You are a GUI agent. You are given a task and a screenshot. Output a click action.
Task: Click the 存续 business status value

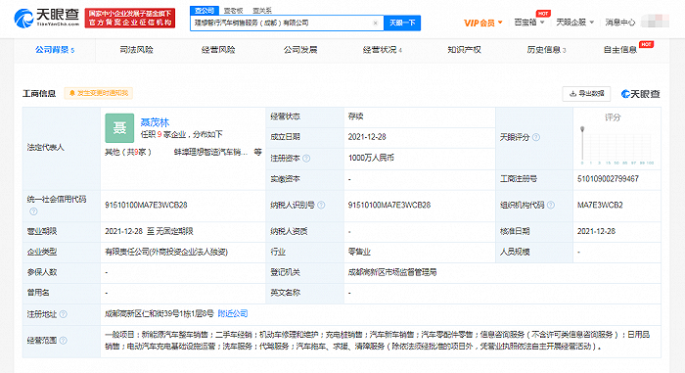[x=355, y=117]
